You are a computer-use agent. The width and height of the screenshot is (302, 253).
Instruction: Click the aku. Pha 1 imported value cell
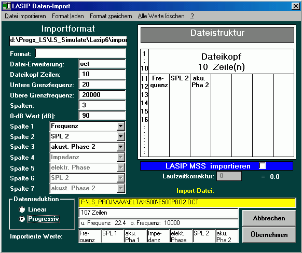[135, 236]
